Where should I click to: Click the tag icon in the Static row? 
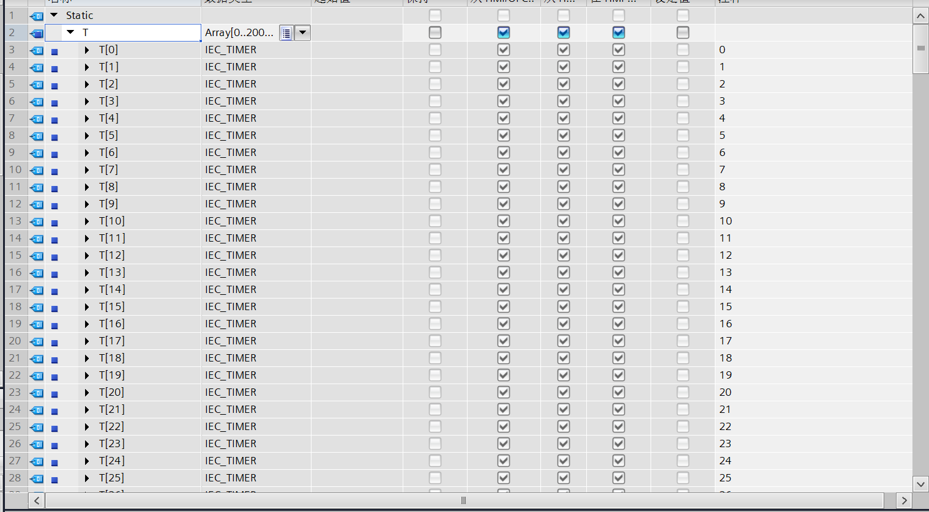tap(37, 16)
